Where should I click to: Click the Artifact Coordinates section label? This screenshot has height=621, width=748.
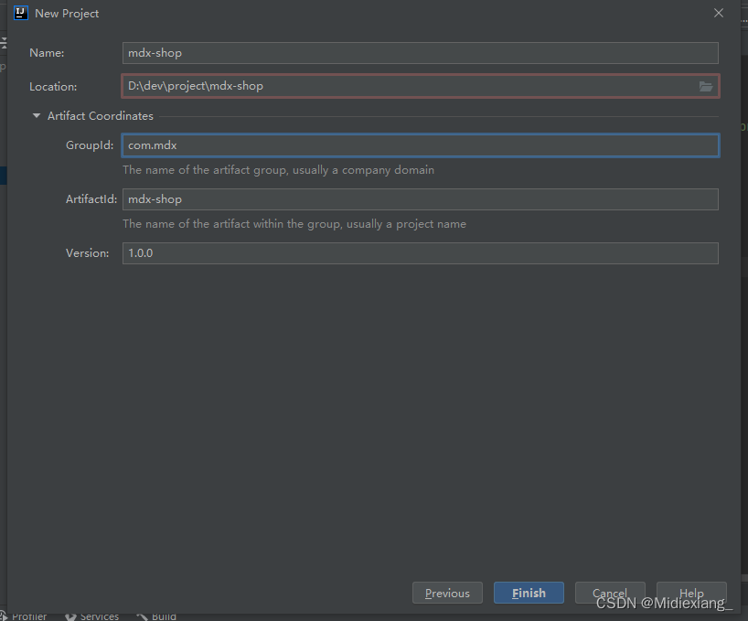101,116
